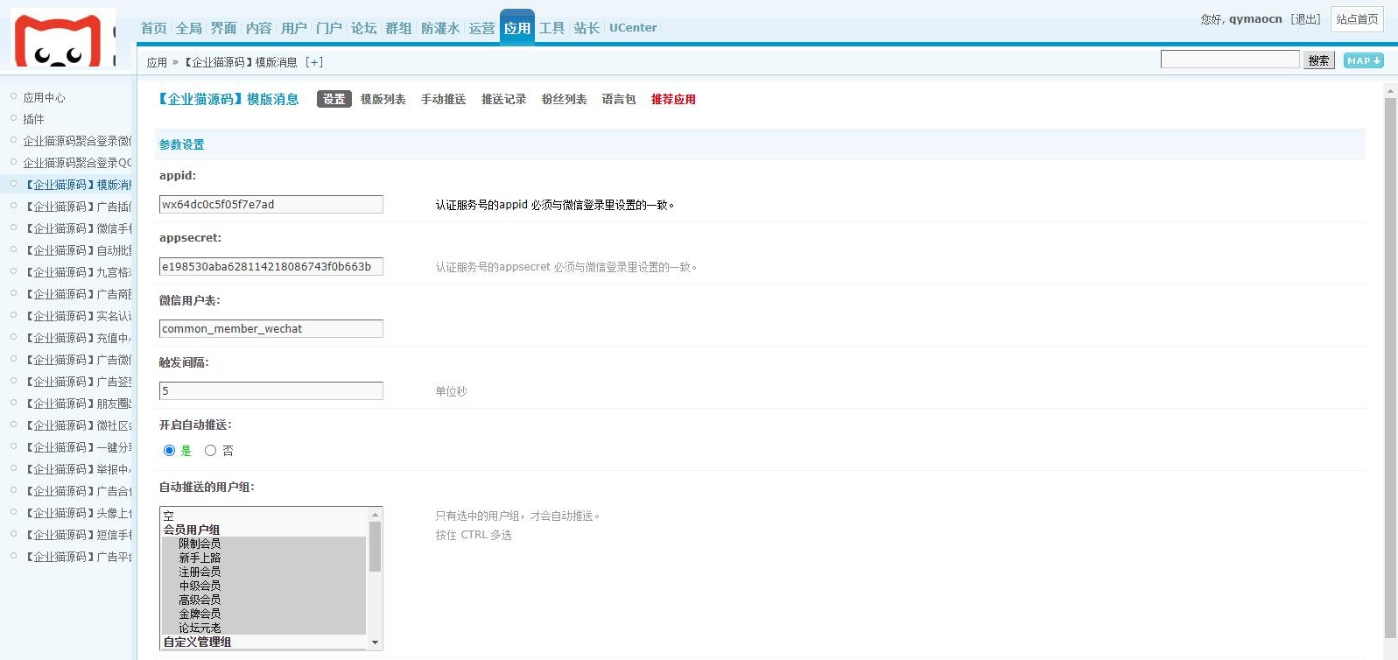Open 防灌水 top menu
Image resolution: width=1398 pixels, height=660 pixels.
pos(440,28)
